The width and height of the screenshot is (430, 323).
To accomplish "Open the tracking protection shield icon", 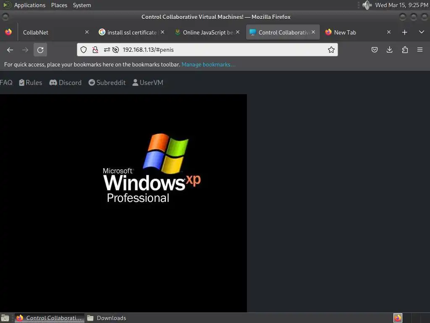I will point(84,50).
